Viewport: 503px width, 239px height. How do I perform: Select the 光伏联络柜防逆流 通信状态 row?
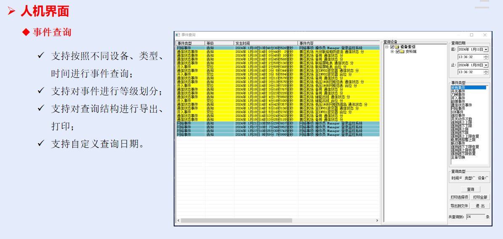tap(278, 52)
